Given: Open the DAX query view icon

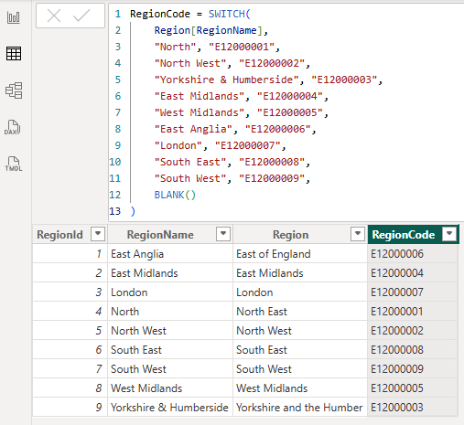Looking at the screenshot, I should (x=13, y=127).
